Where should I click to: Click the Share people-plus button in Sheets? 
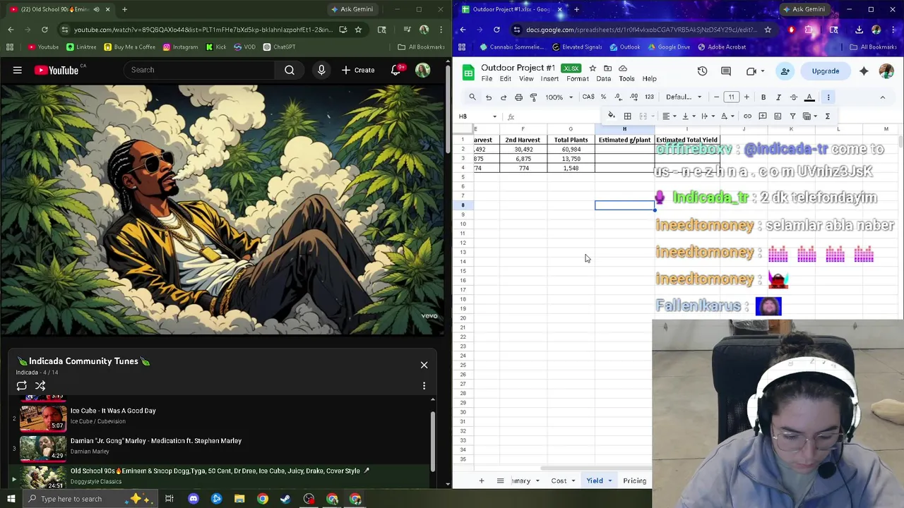coord(785,71)
